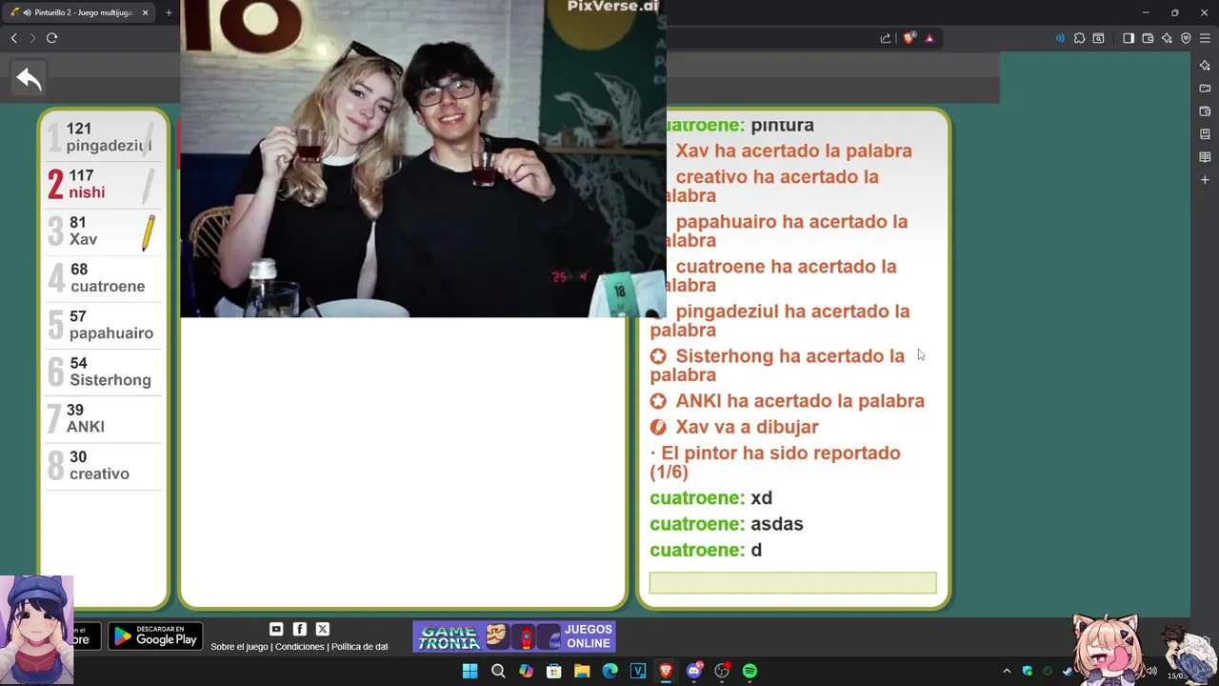Open the game's Facebook icon link

click(299, 629)
